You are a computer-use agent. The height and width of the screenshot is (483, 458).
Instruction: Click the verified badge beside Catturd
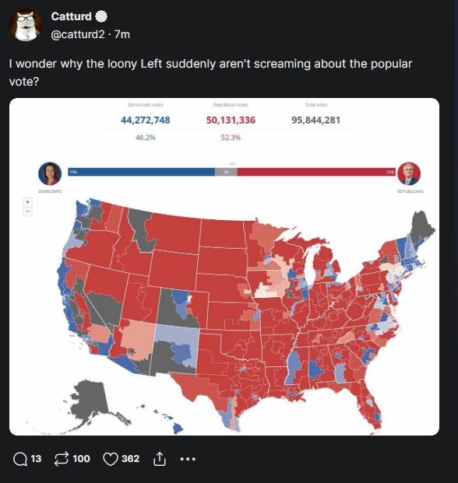click(x=101, y=16)
